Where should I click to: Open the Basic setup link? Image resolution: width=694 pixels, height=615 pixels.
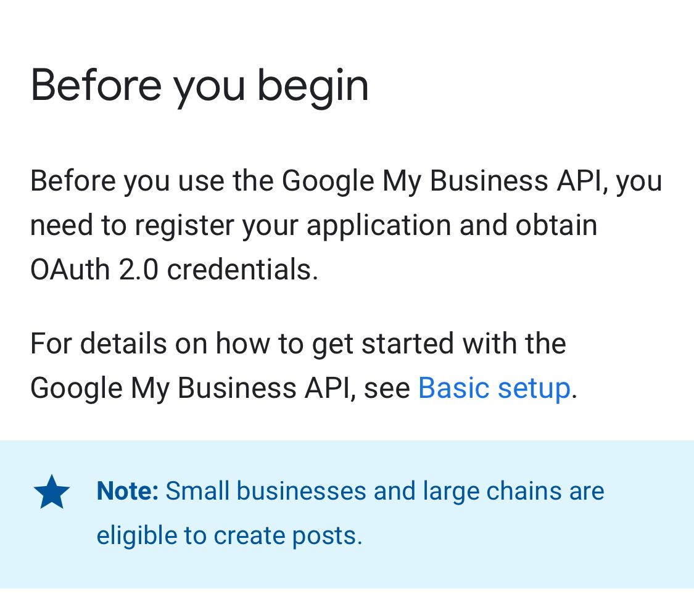(x=494, y=389)
